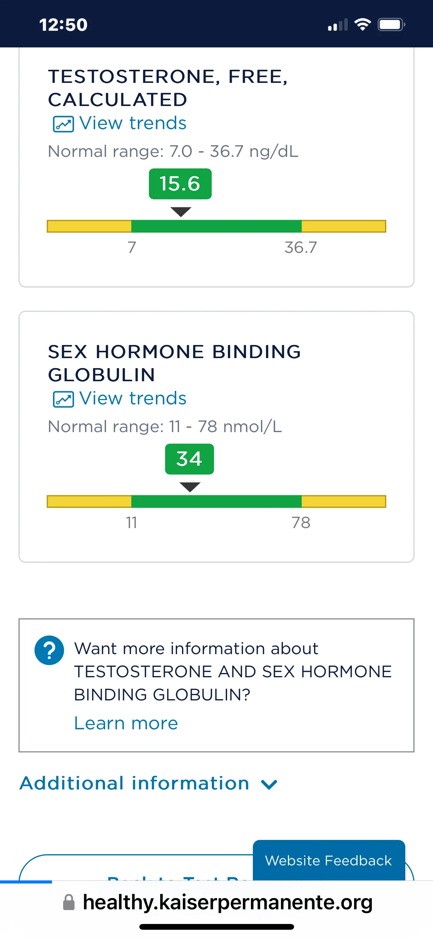Tap the Wi-Fi status icon

point(363,25)
